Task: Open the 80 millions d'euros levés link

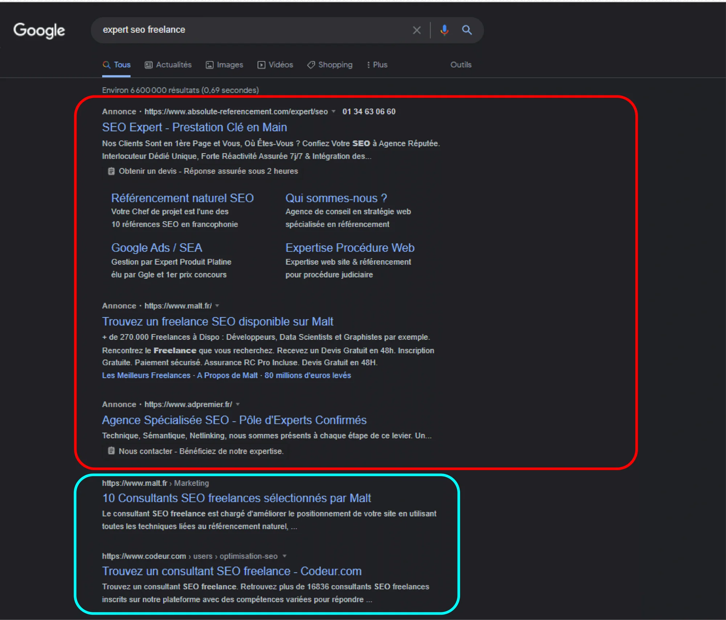Action: [x=307, y=375]
